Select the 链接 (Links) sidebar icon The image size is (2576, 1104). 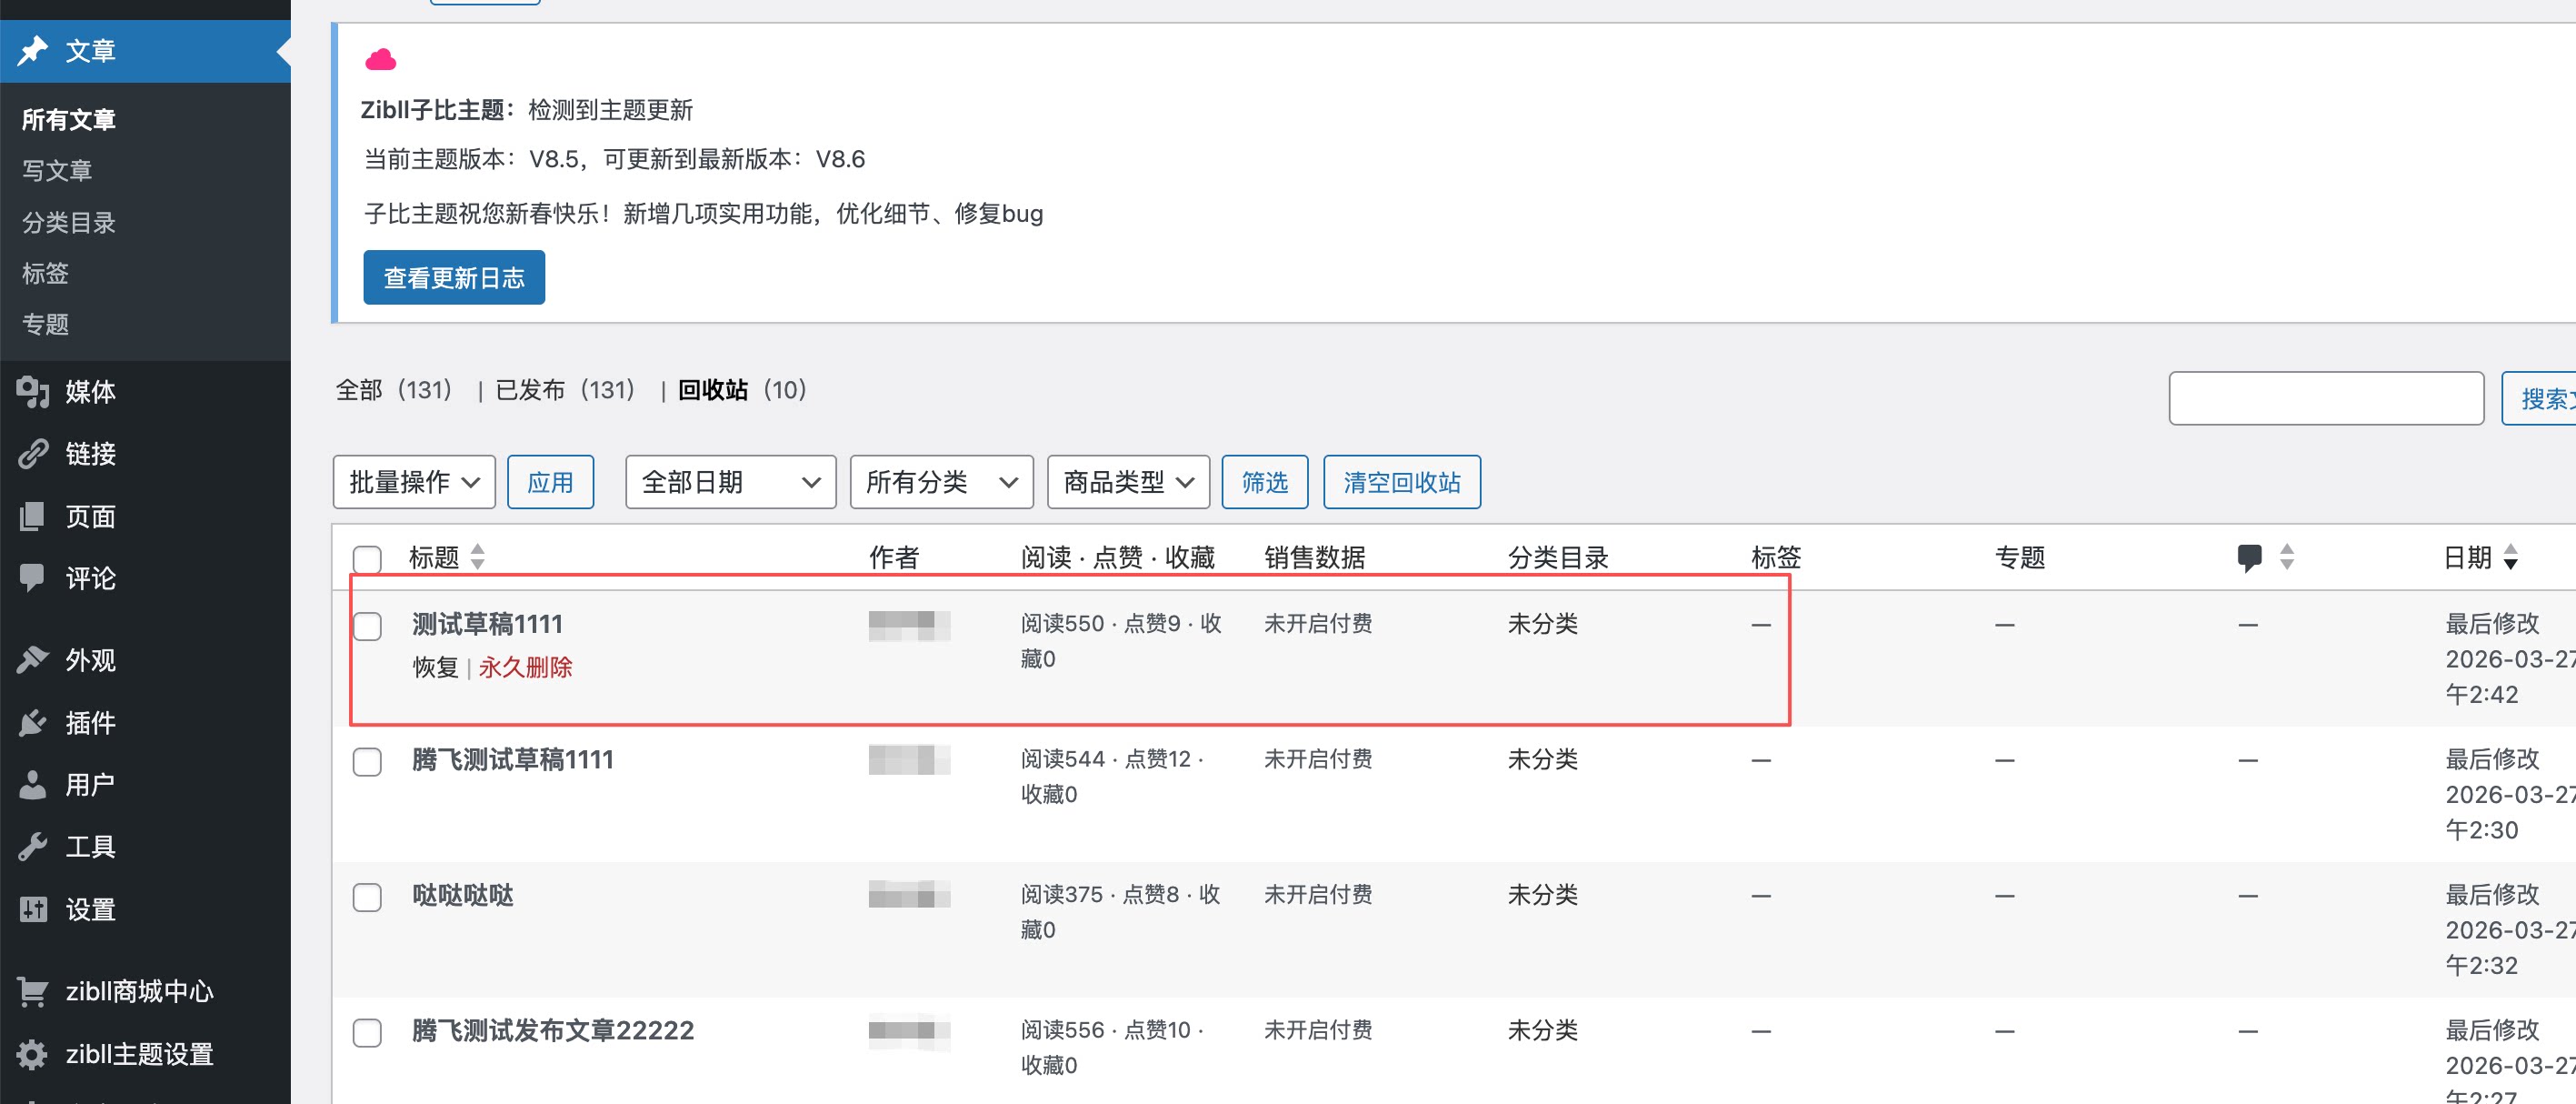point(33,454)
